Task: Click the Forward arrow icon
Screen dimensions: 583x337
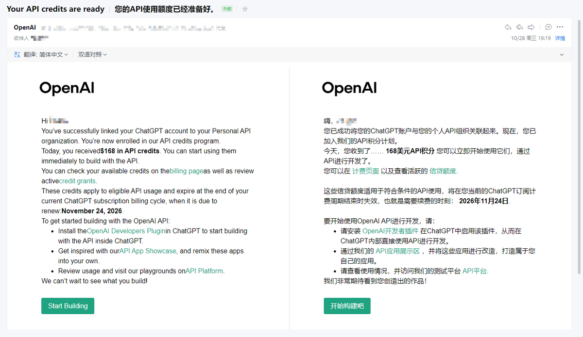Action: pos(531,27)
